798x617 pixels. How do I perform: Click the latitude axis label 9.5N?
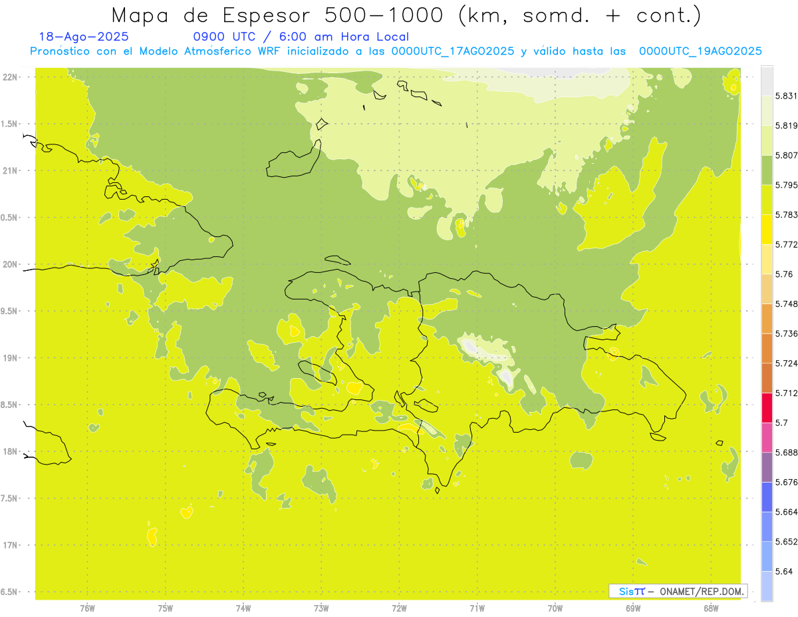pos(9,311)
